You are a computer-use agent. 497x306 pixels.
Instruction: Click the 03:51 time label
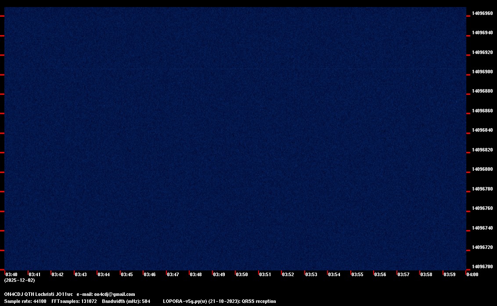(x=265, y=274)
